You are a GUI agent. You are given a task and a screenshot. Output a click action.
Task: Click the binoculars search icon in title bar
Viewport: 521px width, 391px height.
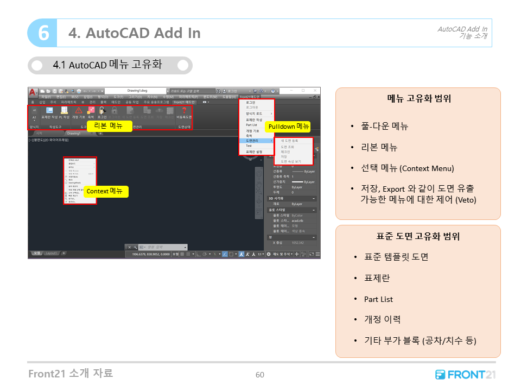[218, 91]
